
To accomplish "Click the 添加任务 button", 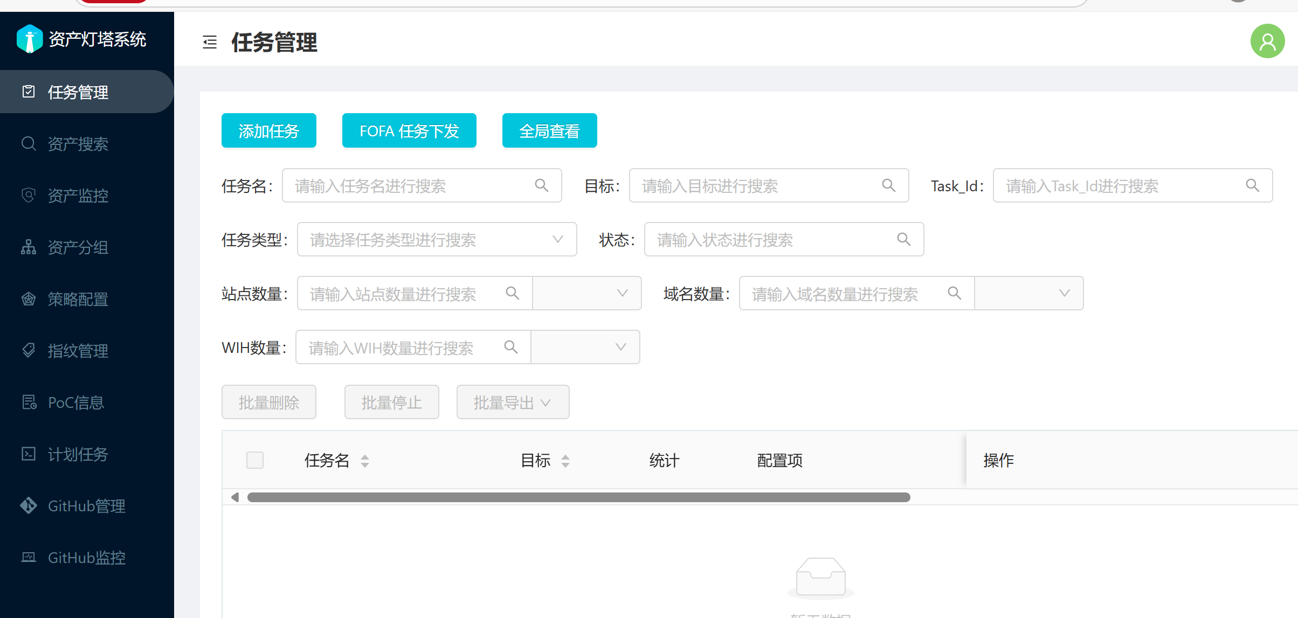I will pyautogui.click(x=268, y=130).
